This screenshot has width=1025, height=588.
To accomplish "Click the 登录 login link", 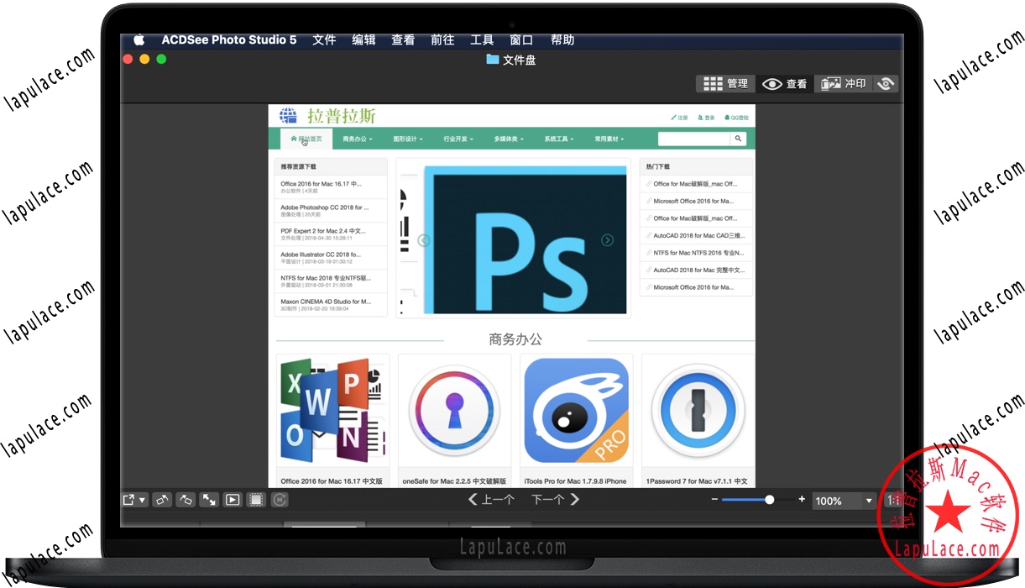I will coord(706,118).
